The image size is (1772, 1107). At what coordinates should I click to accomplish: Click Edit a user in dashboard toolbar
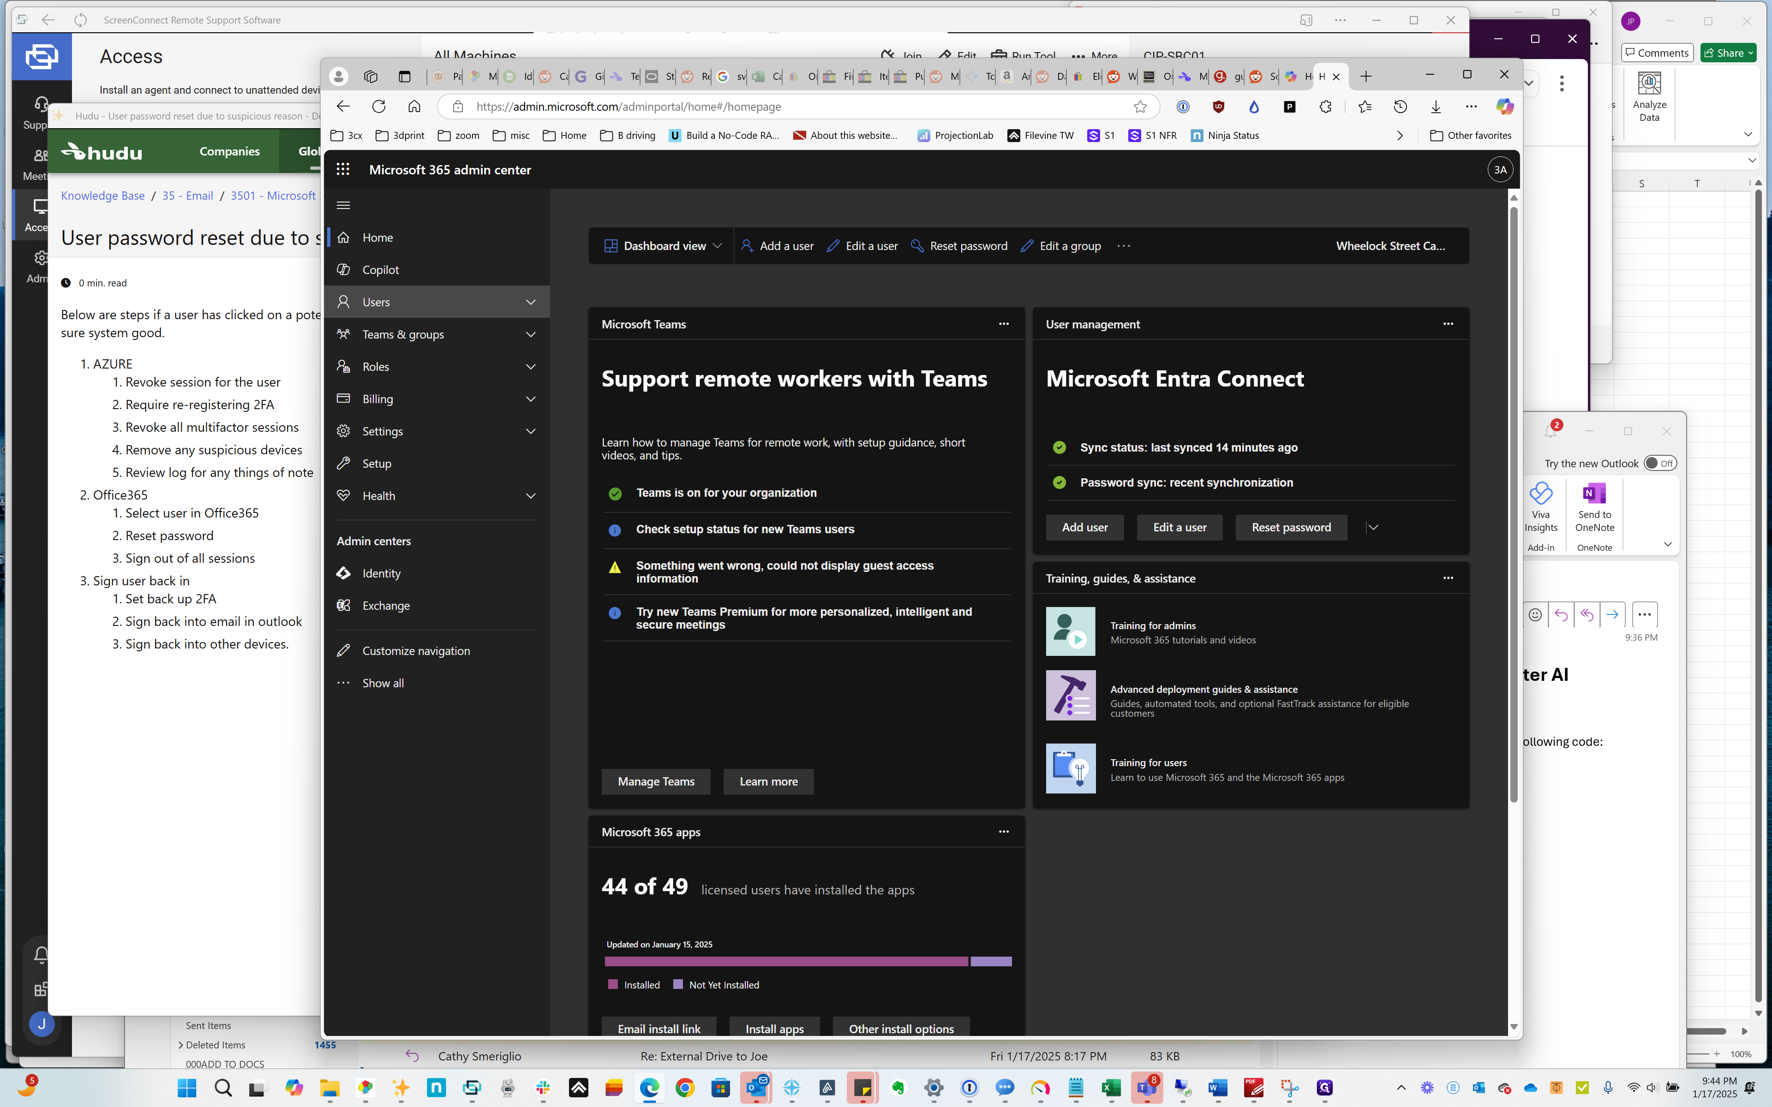[862, 246]
